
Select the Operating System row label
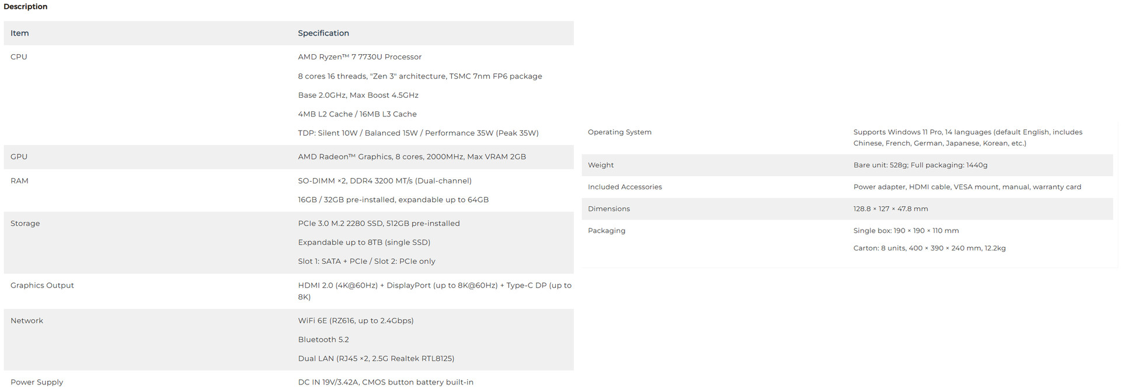[619, 132]
